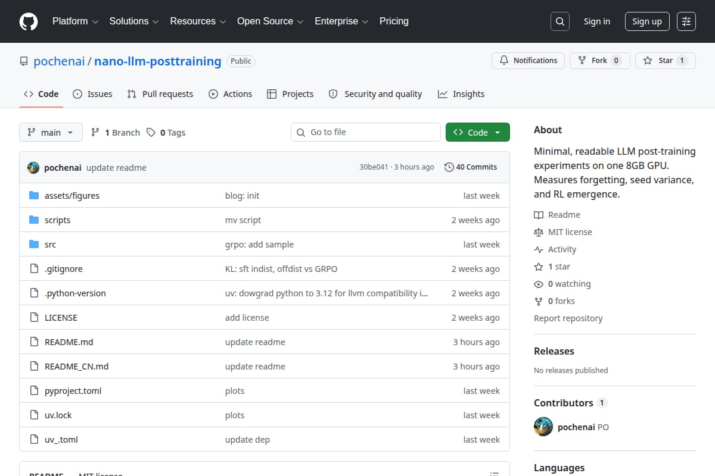The height and width of the screenshot is (476, 715).
Task: Click the Activity pulse icon
Action: tap(539, 249)
